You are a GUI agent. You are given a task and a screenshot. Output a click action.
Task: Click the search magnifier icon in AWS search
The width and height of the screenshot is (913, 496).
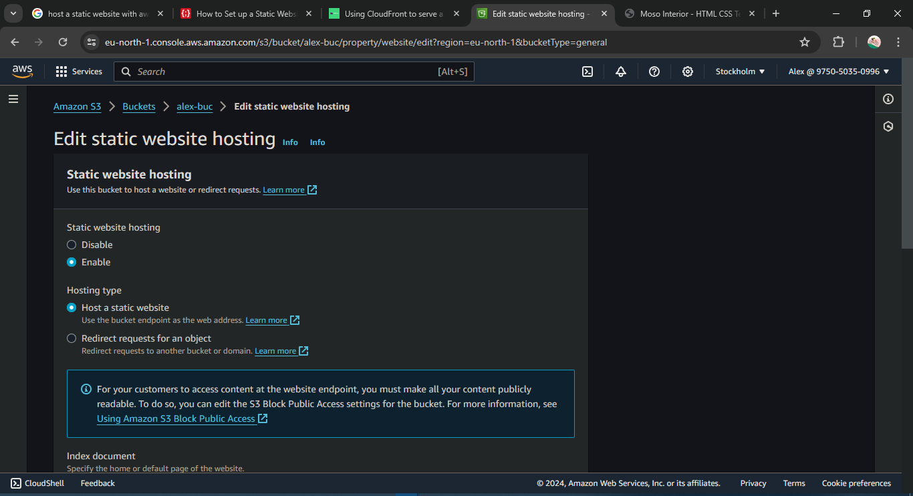(x=126, y=72)
